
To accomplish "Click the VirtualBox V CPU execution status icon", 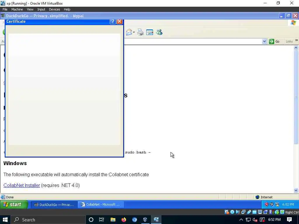I will (x=271, y=212).
